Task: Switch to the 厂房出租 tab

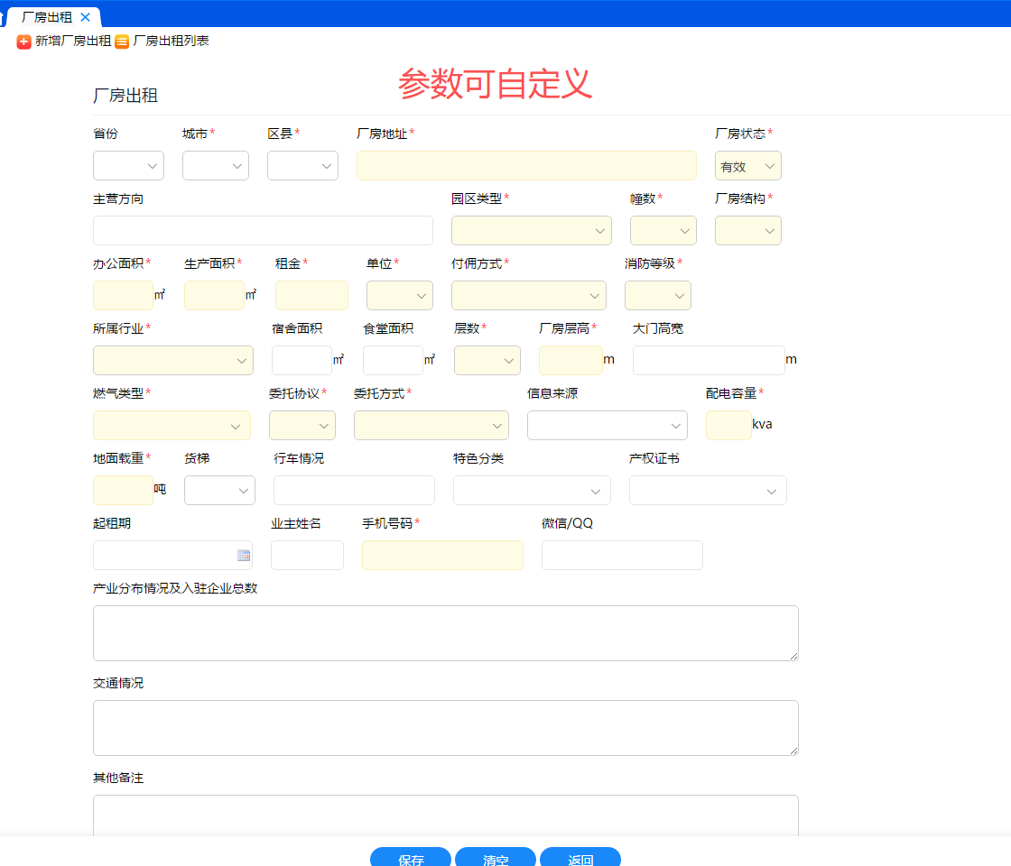Action: click(x=47, y=17)
